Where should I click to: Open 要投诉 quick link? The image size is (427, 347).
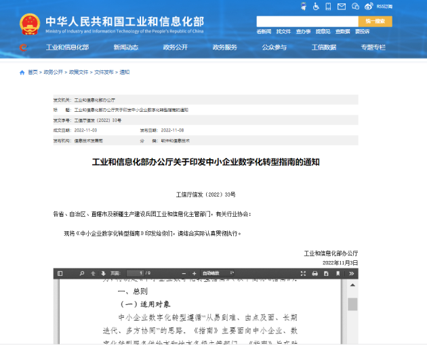click(x=362, y=32)
